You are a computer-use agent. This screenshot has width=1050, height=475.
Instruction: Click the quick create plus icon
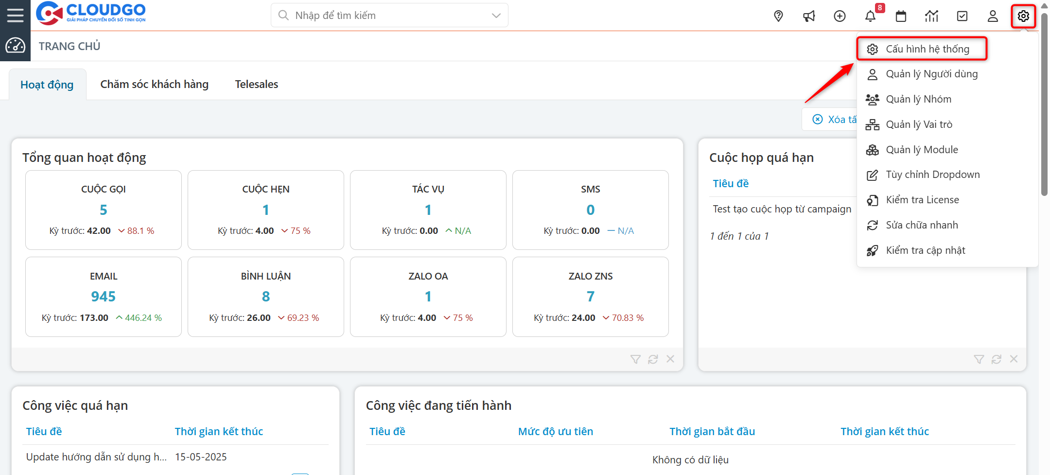point(840,16)
